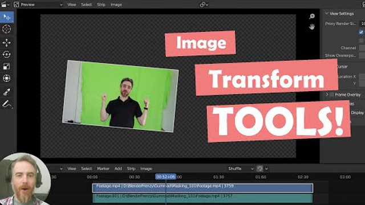Click the zoom magnifier icon in preview

tap(312, 17)
